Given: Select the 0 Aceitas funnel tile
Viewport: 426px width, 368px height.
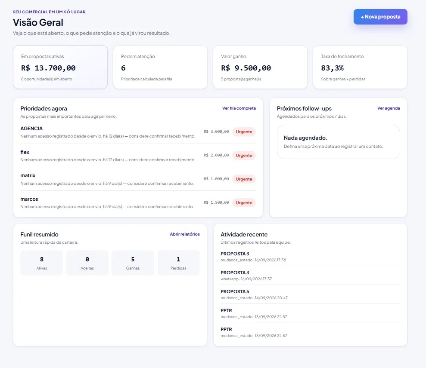Looking at the screenshot, I should (x=87, y=263).
